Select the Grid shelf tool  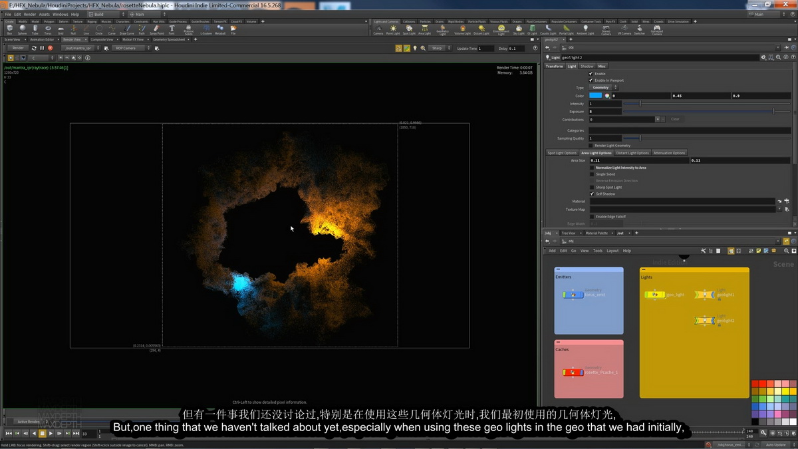pyautogui.click(x=61, y=30)
